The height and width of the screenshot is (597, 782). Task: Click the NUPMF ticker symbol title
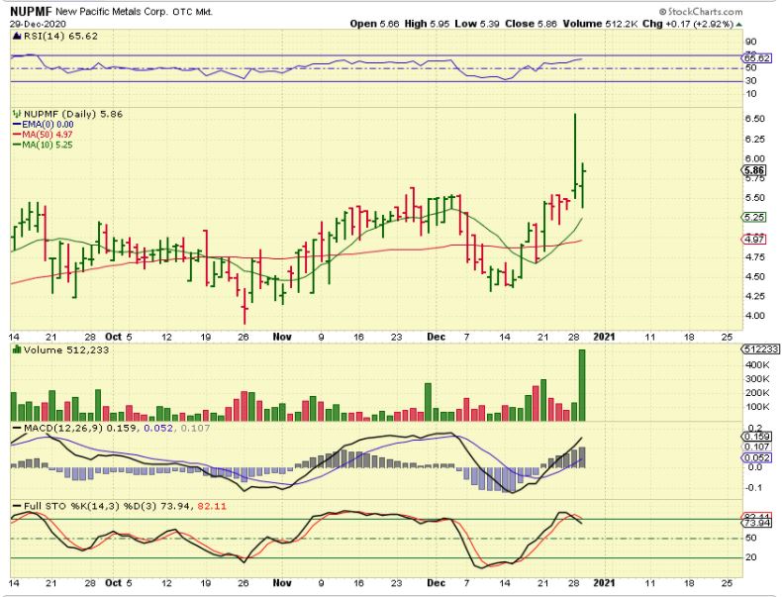(31, 12)
